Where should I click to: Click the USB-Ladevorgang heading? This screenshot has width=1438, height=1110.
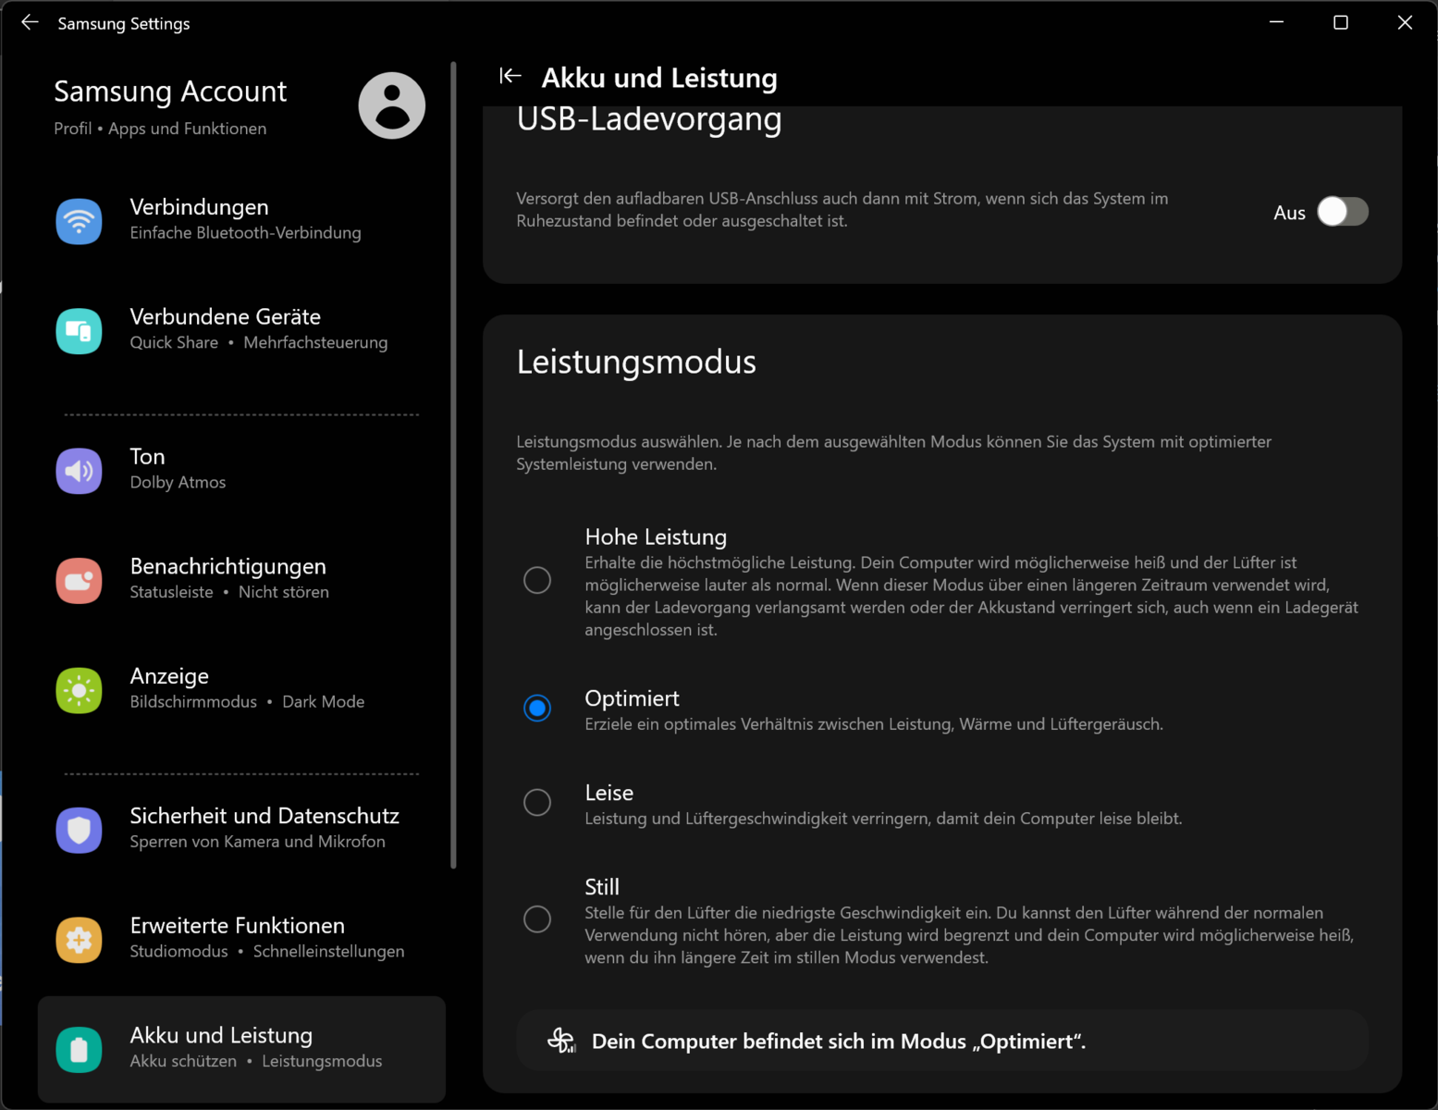point(649,120)
